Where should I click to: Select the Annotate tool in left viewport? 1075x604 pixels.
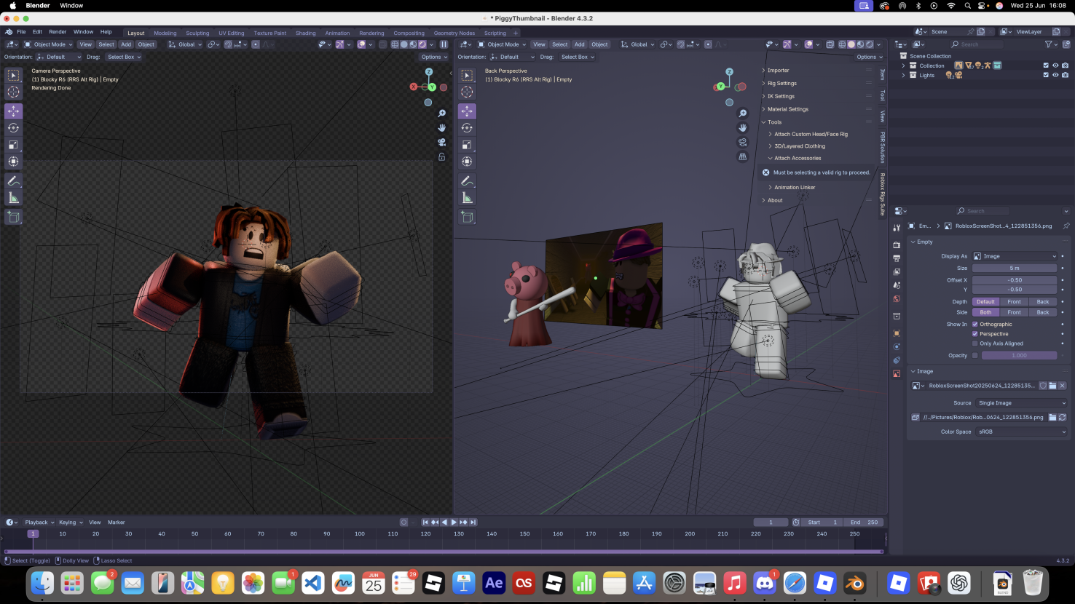click(13, 180)
